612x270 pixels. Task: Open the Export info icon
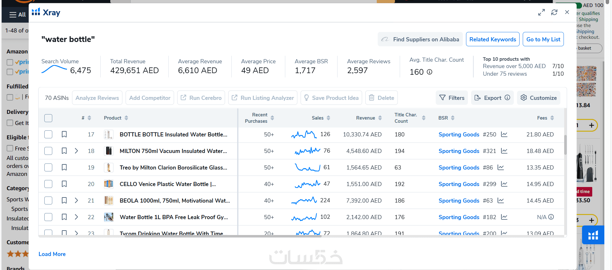click(507, 98)
